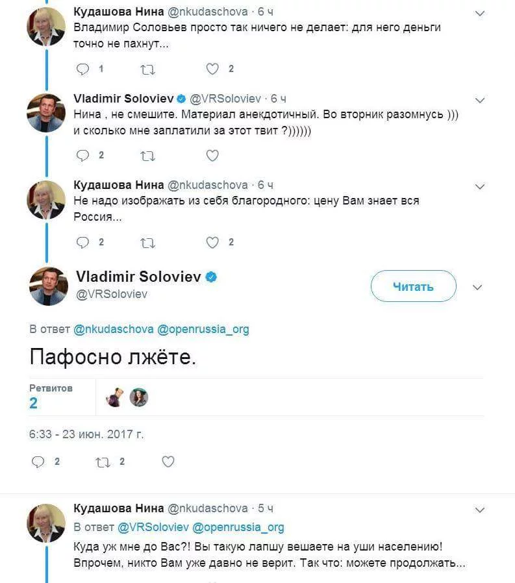The height and width of the screenshot is (583, 515).
Task: Open the 6:33 - 23 июн. 2017 timestamp
Action: pyautogui.click(x=86, y=434)
